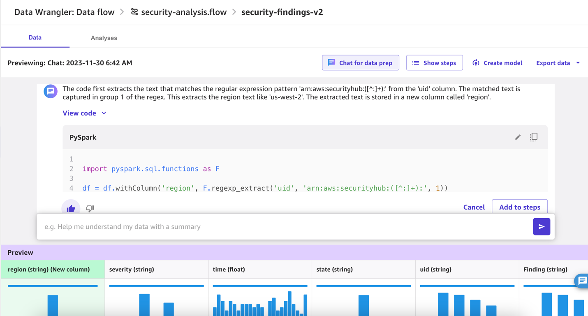588x316 pixels.
Task: Select the Data tab
Action: (35, 37)
